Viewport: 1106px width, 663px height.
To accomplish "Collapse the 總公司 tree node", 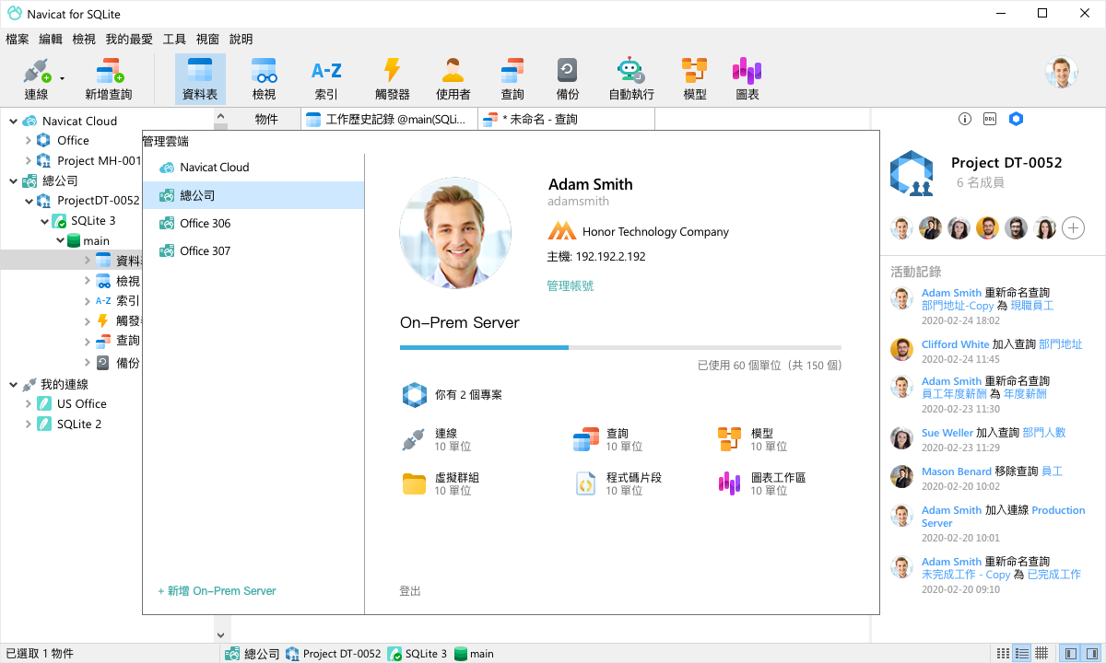I will 13,181.
